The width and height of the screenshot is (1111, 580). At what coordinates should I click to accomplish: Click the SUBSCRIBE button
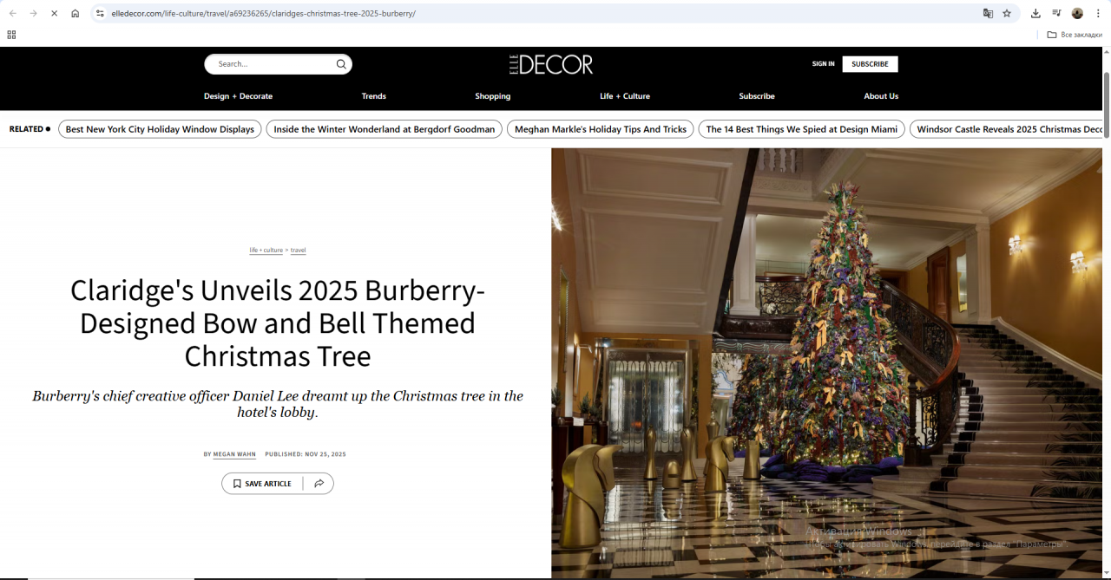click(x=870, y=64)
